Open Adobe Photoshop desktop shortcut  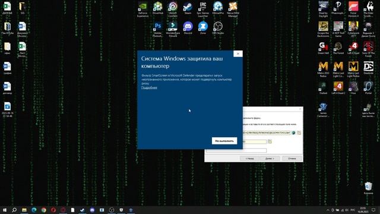pyautogui.click(x=158, y=29)
